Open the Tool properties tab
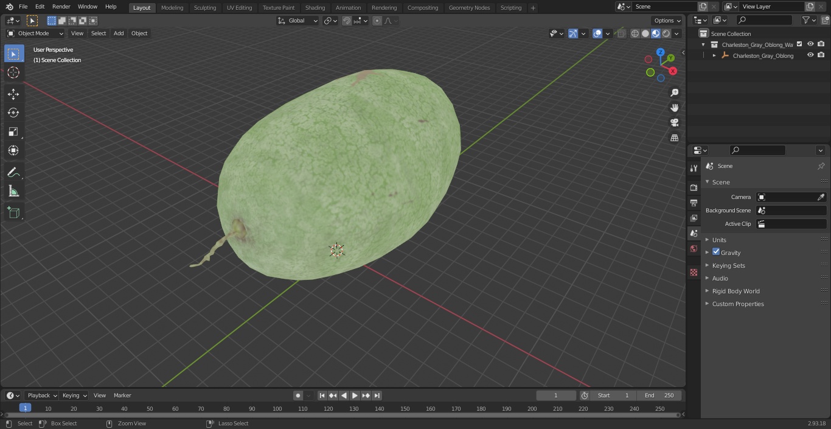The height and width of the screenshot is (429, 831). (x=694, y=168)
